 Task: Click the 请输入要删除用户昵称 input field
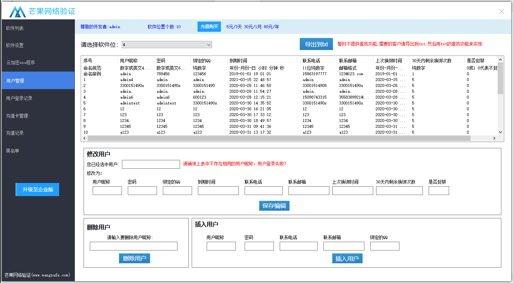pos(134,246)
